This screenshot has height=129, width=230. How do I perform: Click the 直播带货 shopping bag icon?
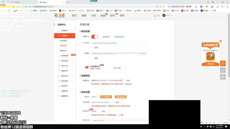59,96
